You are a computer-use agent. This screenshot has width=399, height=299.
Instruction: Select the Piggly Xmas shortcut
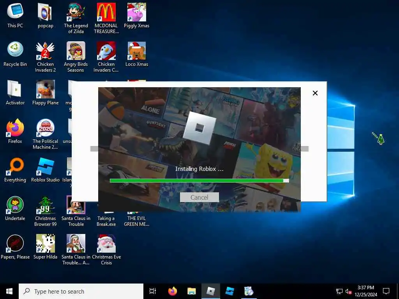coord(137,15)
